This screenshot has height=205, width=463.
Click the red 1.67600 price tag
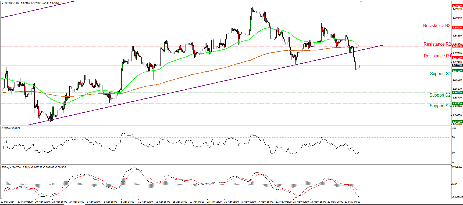point(457,58)
